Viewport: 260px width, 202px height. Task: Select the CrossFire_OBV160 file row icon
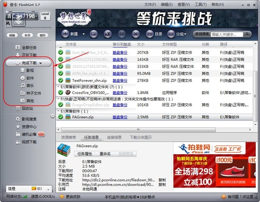pos(68,92)
